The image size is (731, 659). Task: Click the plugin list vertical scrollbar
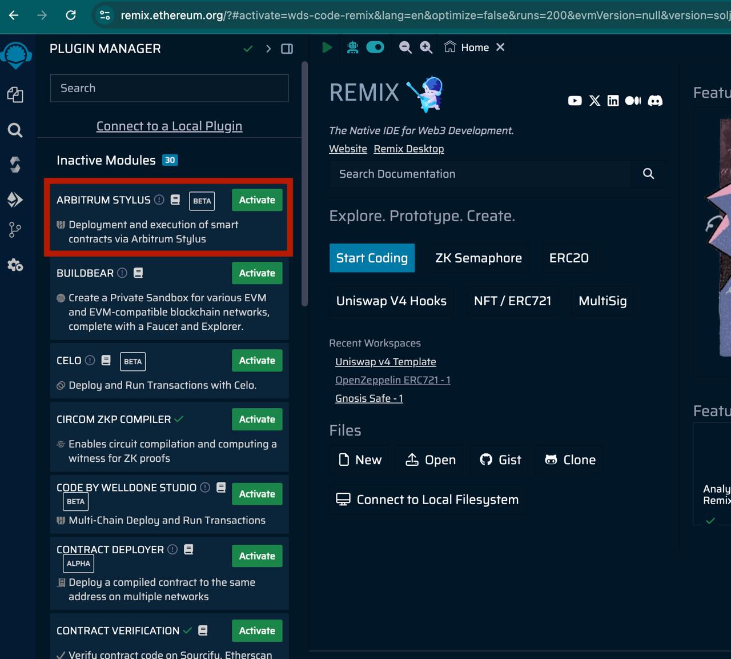(x=305, y=184)
